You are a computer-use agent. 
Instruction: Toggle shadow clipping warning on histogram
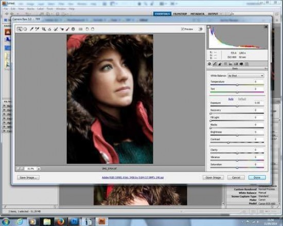pos(208,27)
